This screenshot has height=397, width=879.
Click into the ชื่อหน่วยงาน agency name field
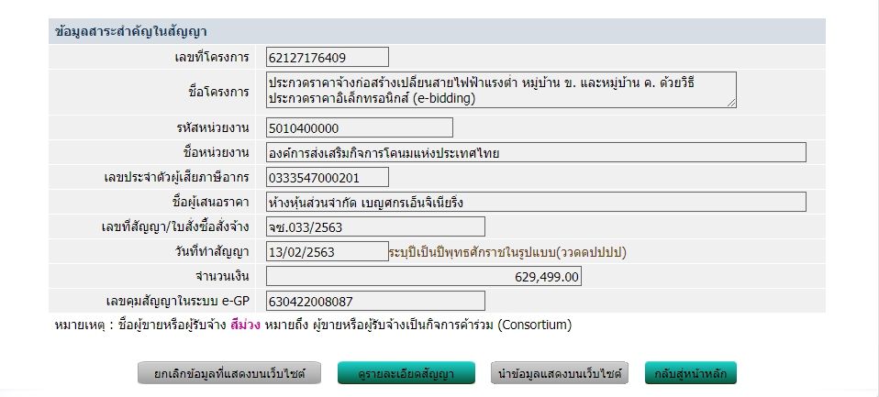tap(536, 152)
